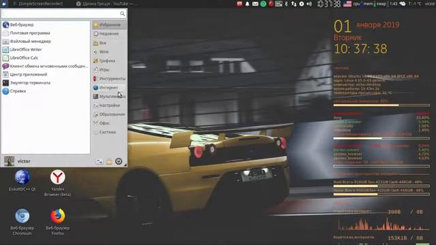Open the Система category
Screen dimensions: 436x245
(109, 132)
